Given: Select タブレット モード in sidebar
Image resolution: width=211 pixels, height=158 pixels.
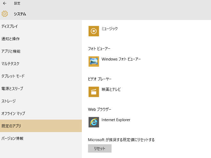Looking at the screenshot, I should pos(13,76).
